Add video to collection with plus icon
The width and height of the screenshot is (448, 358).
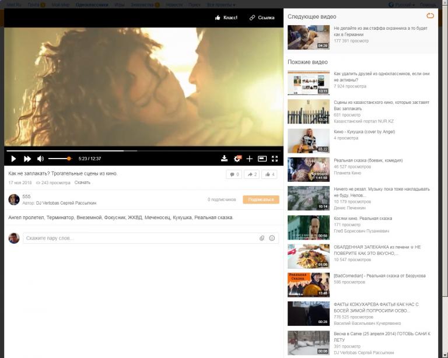pos(250,159)
